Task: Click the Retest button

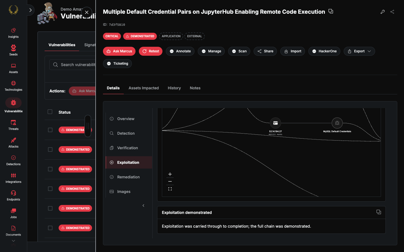Action: pyautogui.click(x=151, y=51)
